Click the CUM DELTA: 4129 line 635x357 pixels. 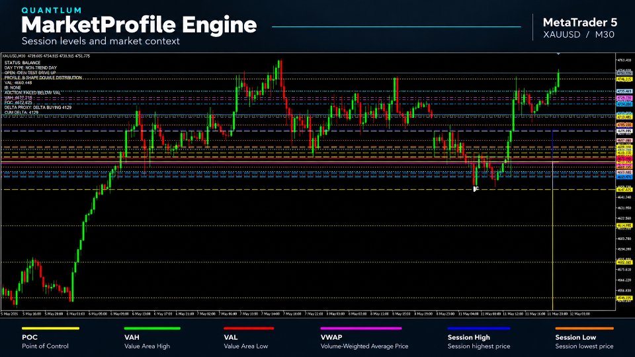(21, 112)
